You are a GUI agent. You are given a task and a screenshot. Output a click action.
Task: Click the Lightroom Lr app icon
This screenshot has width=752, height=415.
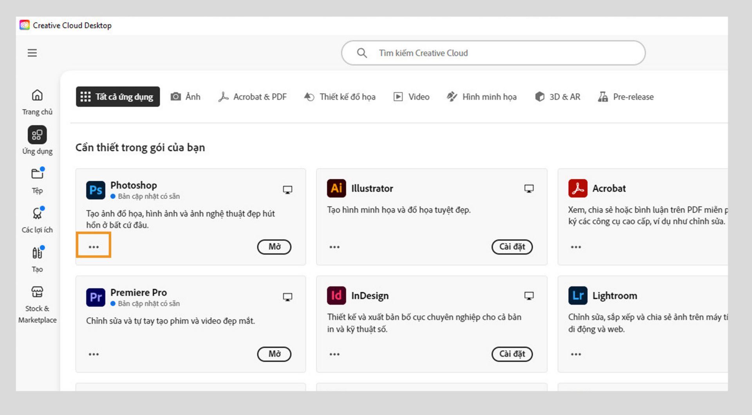pyautogui.click(x=578, y=296)
